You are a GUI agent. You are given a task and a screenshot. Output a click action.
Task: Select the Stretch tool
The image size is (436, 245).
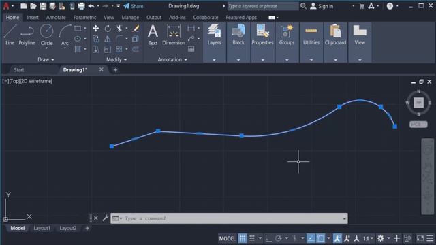coord(96,50)
